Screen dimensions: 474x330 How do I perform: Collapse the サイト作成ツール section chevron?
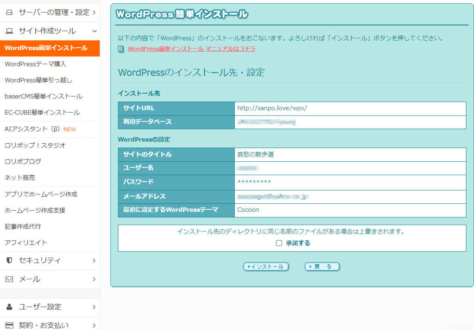[x=94, y=31]
